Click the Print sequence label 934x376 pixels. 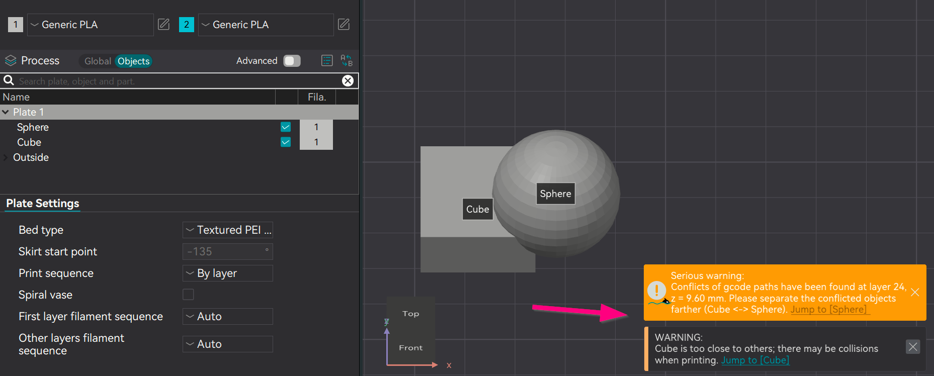tap(56, 273)
